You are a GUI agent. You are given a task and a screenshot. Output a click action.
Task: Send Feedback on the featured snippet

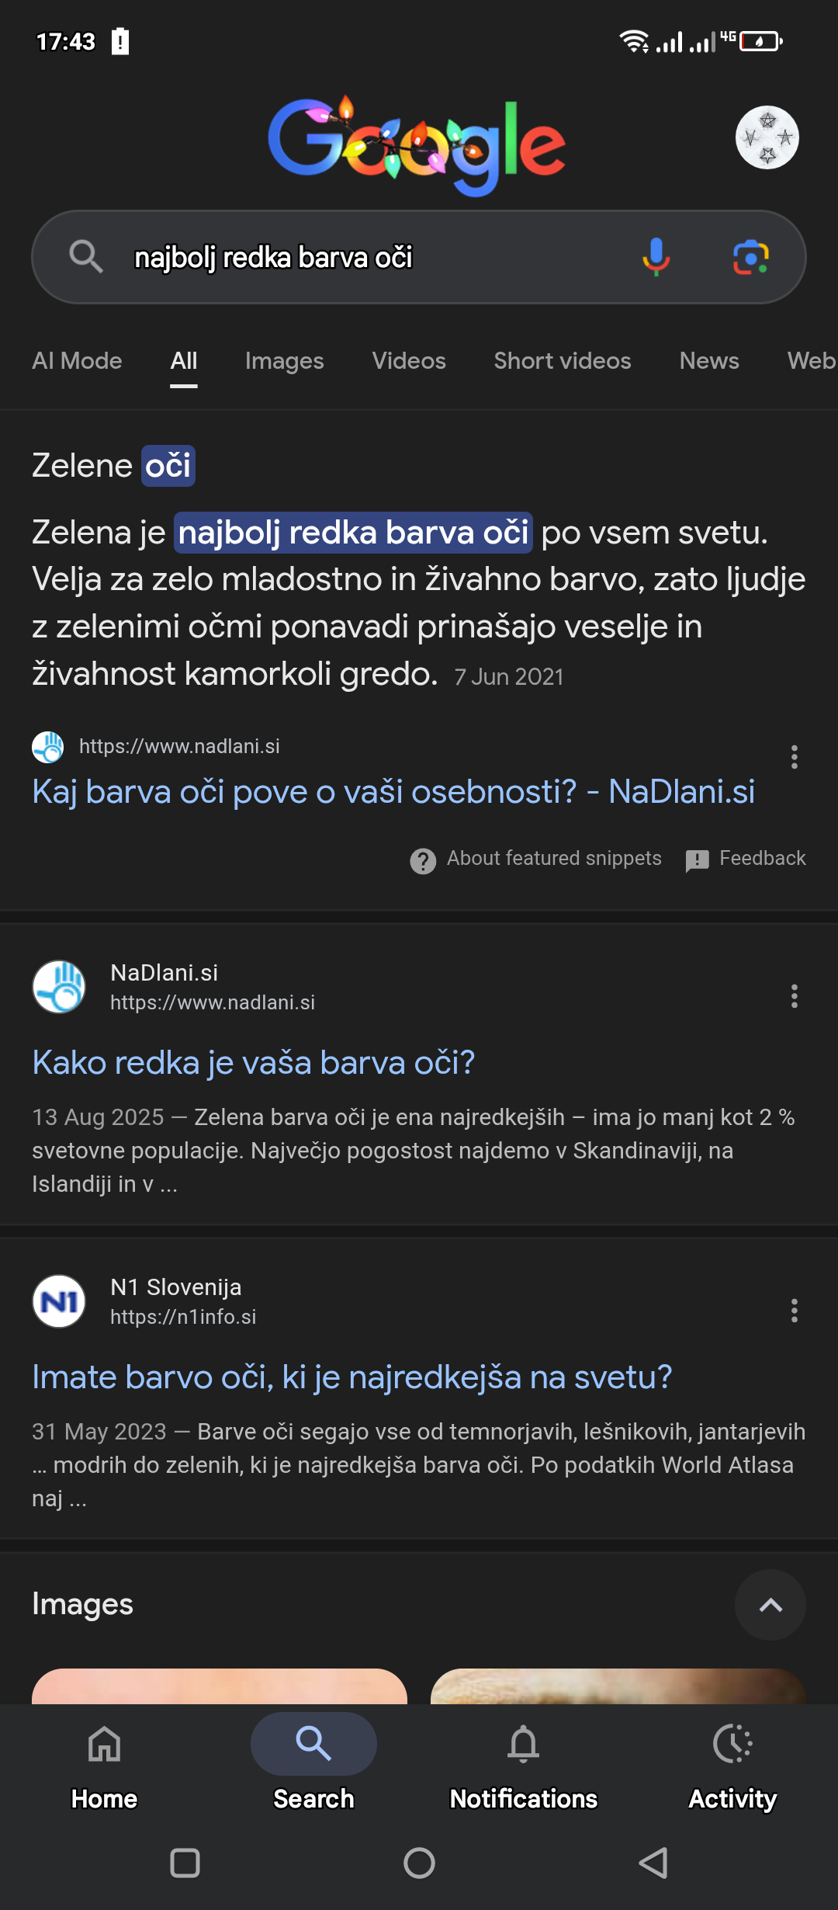coord(746,859)
